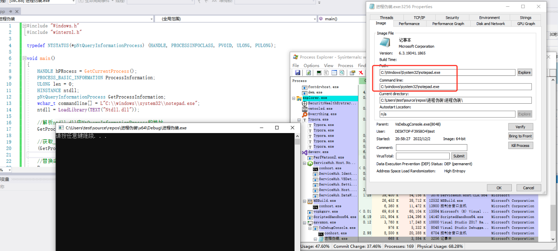Image resolution: width=558 pixels, height=251 pixels.
Task: Click the Properties toolbar icon in Process Explorer
Action: pos(352,72)
